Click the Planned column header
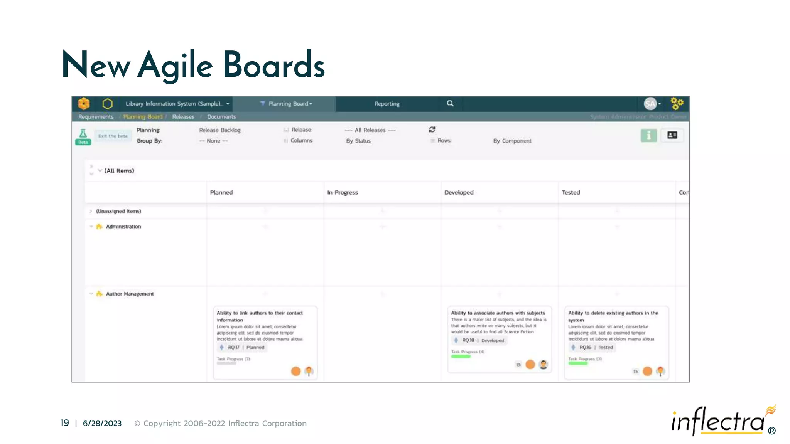 (x=221, y=192)
